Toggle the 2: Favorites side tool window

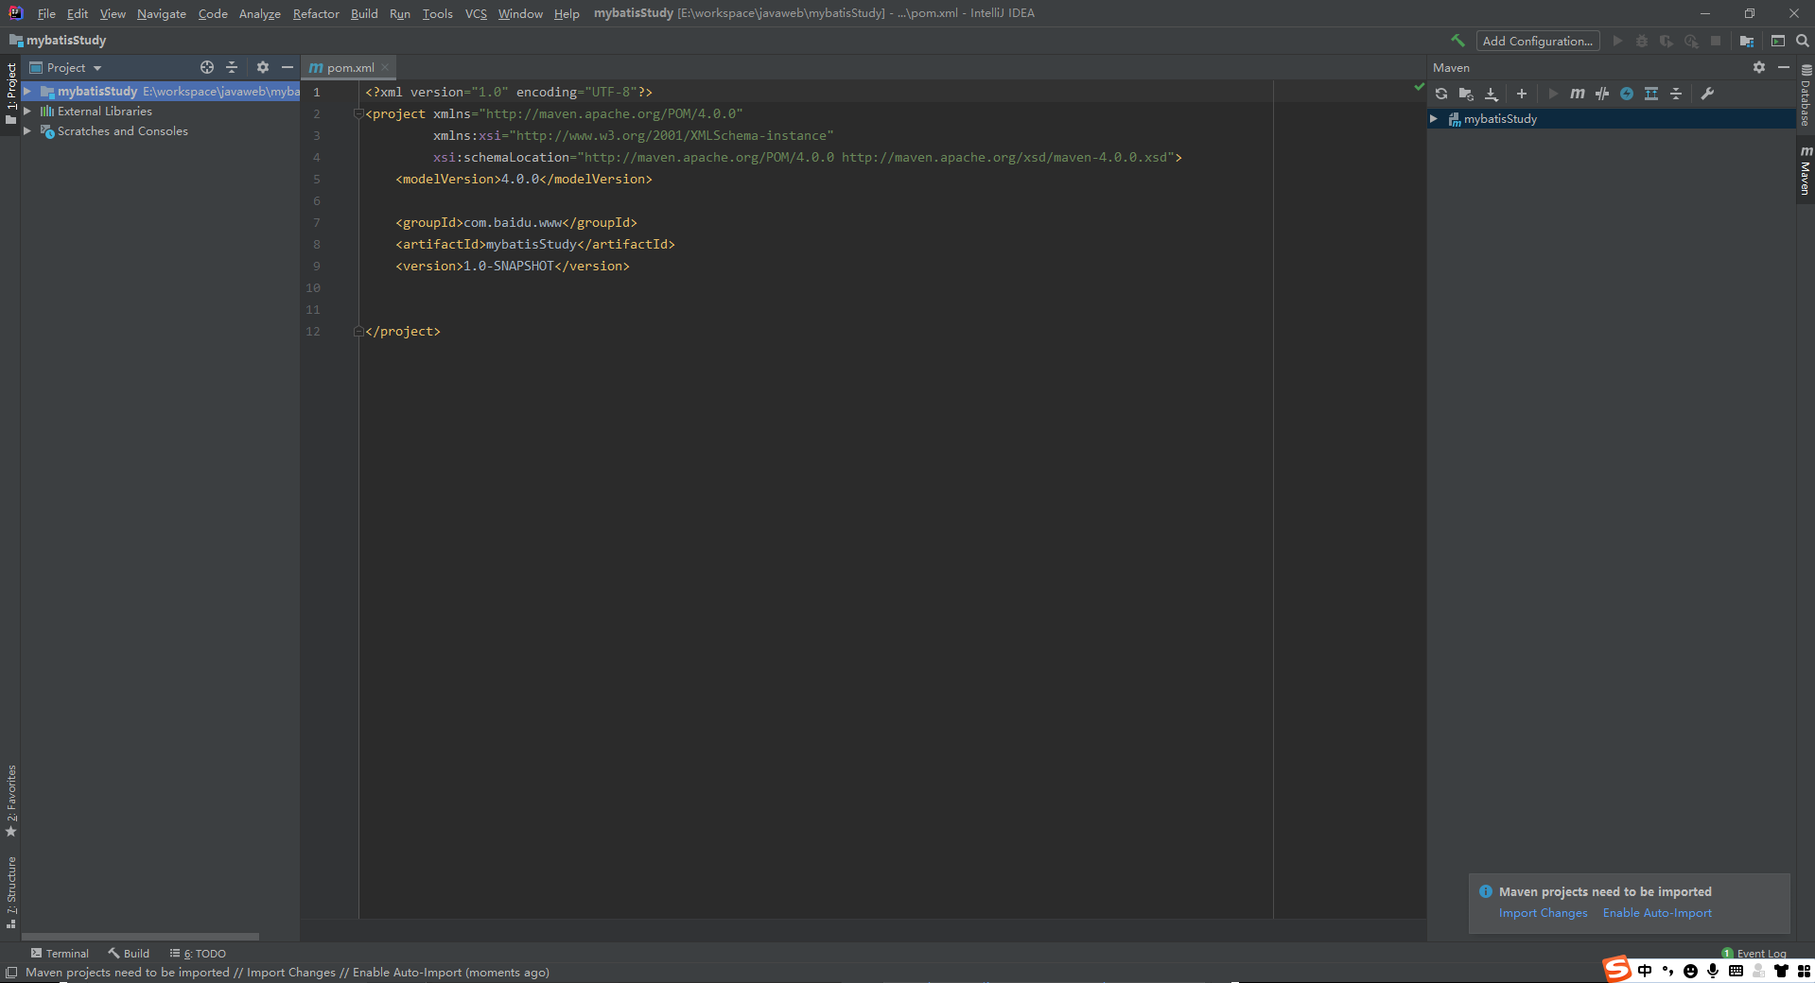pos(11,801)
